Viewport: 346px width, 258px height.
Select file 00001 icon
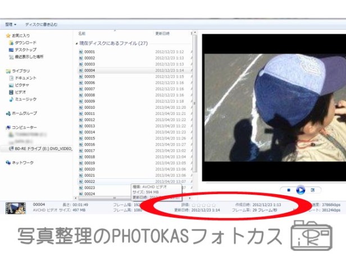click(x=81, y=52)
